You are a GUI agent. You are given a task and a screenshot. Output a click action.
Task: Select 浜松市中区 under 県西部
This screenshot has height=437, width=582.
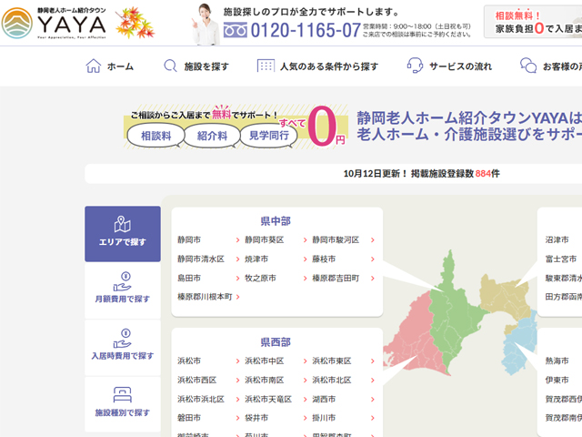click(x=265, y=361)
